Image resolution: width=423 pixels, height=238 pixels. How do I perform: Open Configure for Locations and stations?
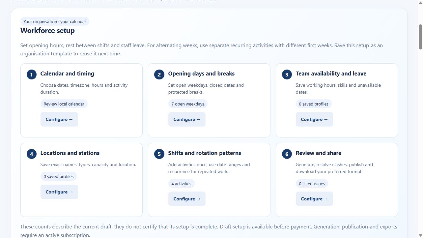[59, 192]
